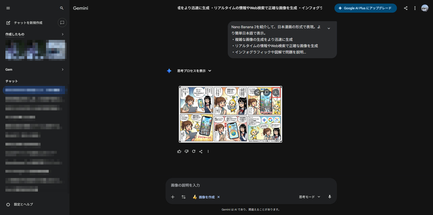Give the response a thumbs down
The width and height of the screenshot is (433, 215).
point(186,152)
